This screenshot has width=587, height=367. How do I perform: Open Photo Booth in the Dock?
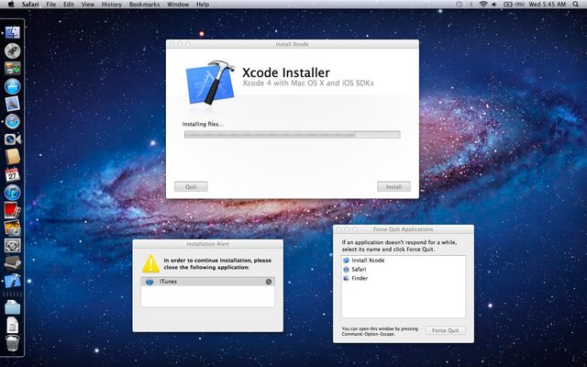(12, 210)
